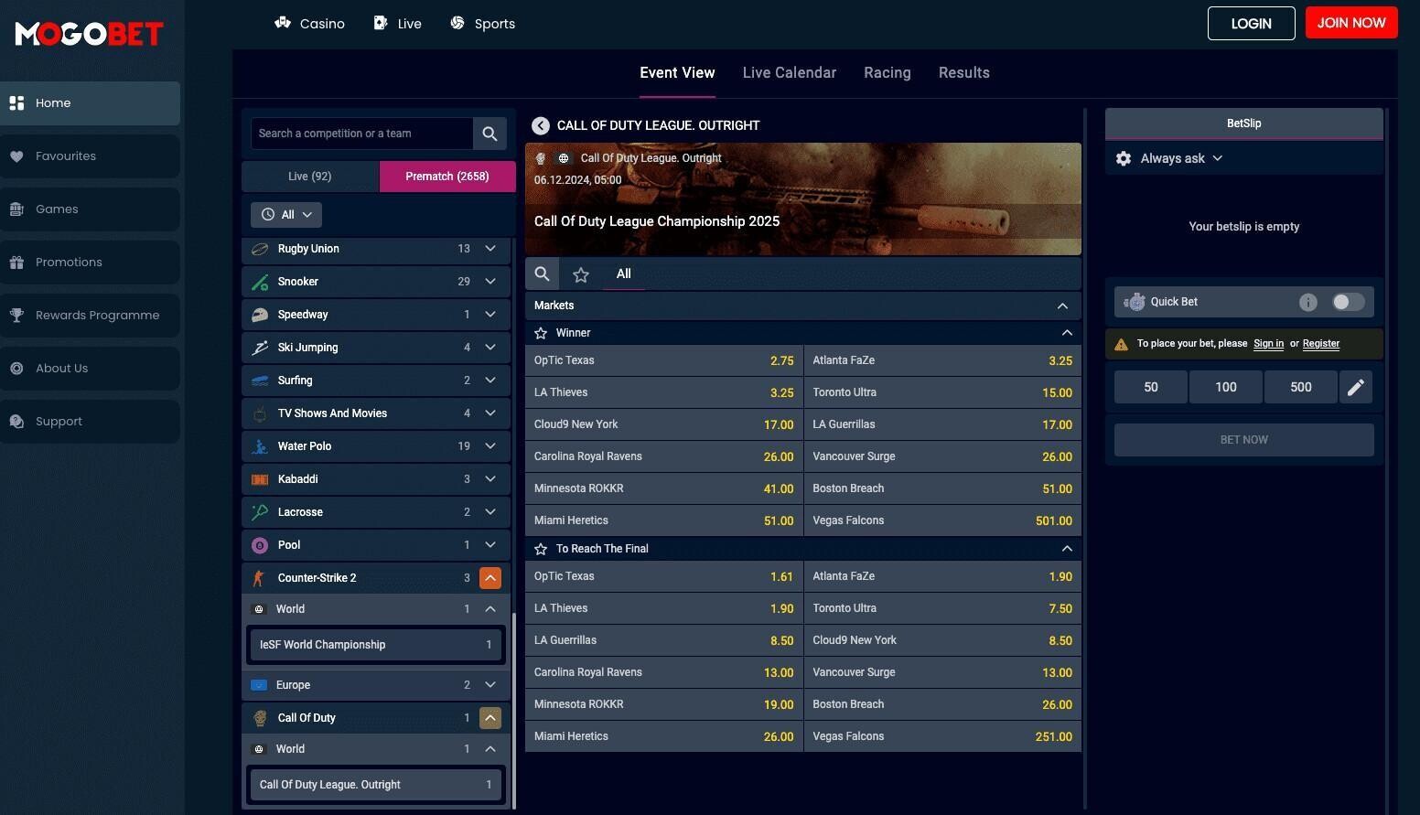1420x815 pixels.
Task: Star the Winner market
Action: (x=541, y=333)
